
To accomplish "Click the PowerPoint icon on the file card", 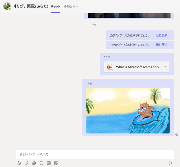I will pyautogui.click(x=110, y=67).
